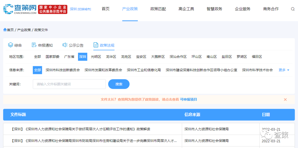Switch city via 切换城市 link
This screenshot has width=298, height=148.
pos(84,9)
